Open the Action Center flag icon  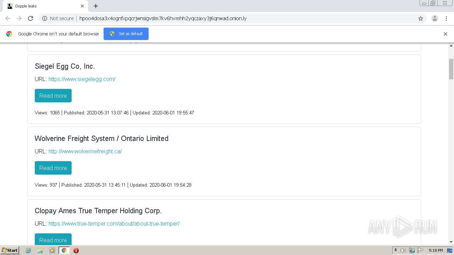click(420, 250)
